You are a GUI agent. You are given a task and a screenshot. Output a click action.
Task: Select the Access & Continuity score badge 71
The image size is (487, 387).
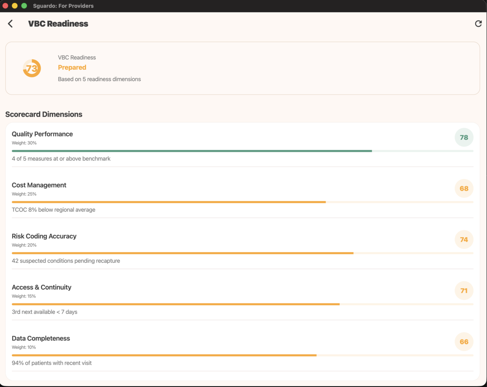point(464,290)
